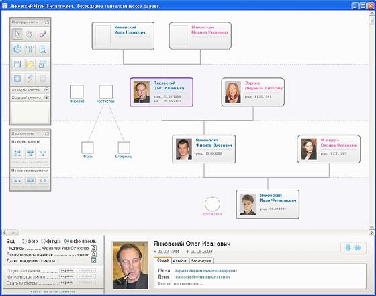Cycle the caption format 'Фамилия Имя Отчество' selector
This screenshot has height=296, width=376.
tap(94, 248)
